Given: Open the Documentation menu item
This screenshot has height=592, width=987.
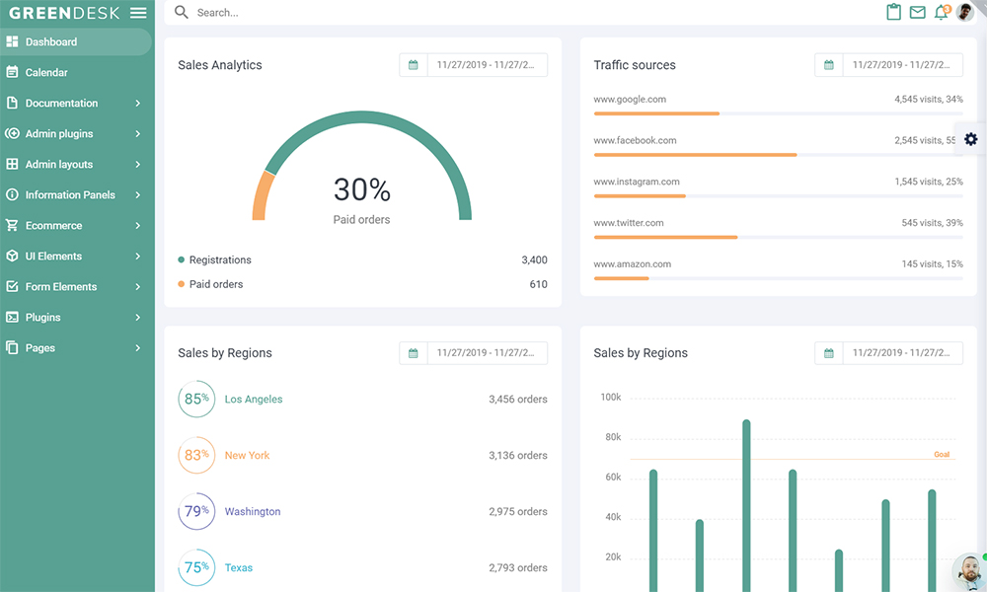Looking at the screenshot, I should click(65, 103).
